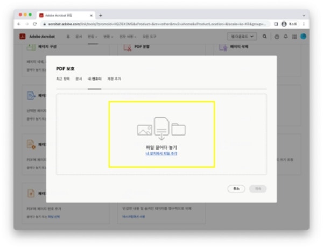The height and width of the screenshot is (248, 323).
Task: Go to 문서 in Acrobat header
Action: [79, 37]
